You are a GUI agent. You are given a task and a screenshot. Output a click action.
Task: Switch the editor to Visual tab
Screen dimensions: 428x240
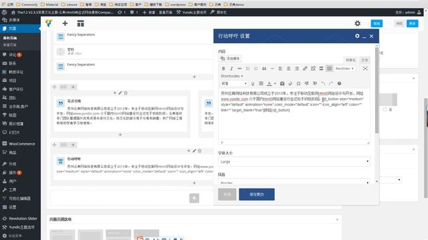[x=350, y=60]
